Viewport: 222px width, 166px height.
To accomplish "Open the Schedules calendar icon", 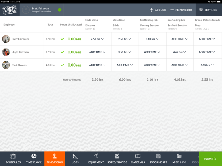I will tap(13, 156).
